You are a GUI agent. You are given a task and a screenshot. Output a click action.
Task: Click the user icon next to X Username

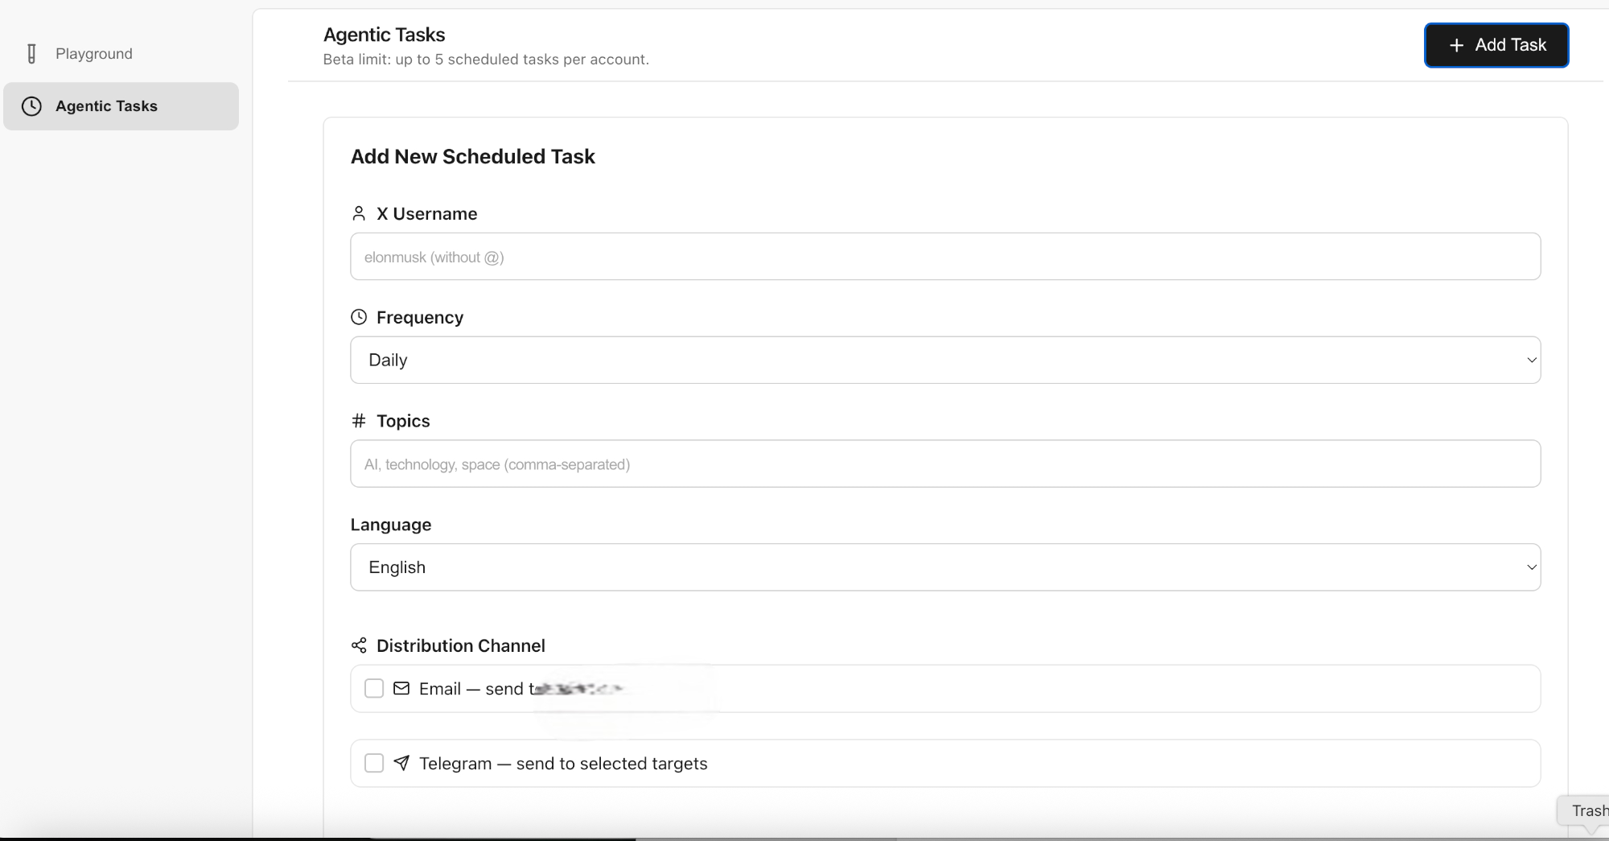(358, 213)
